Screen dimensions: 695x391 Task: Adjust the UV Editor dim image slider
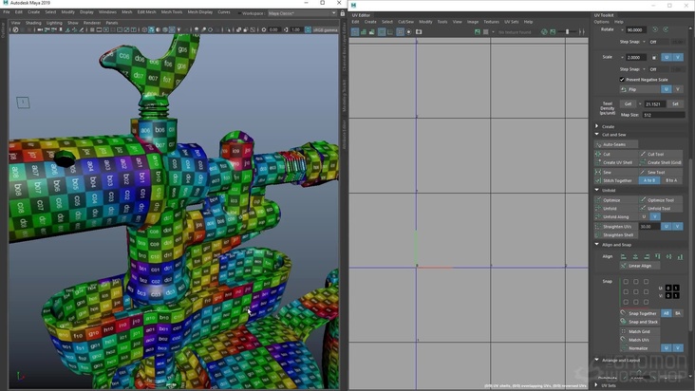567,32
